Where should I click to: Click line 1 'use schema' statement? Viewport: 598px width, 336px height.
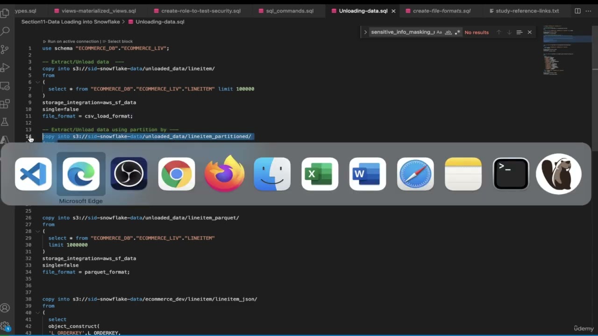[106, 48]
